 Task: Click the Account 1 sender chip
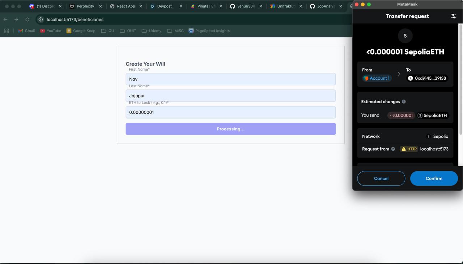[377, 78]
